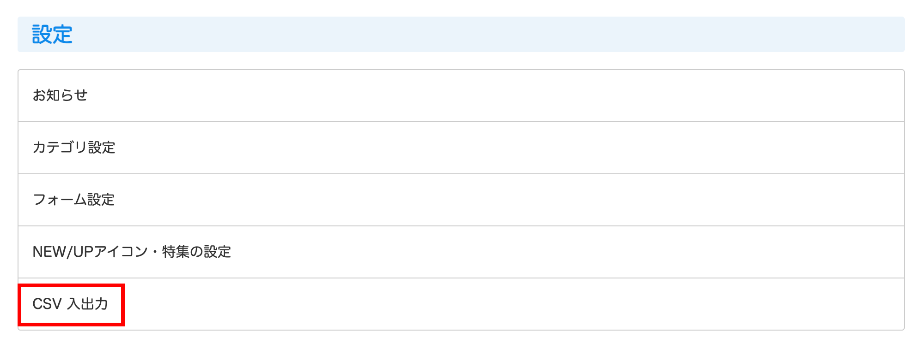920x349 pixels.
Task: Open NEW/UPアイコン・特集の設定
Action: pos(132,252)
